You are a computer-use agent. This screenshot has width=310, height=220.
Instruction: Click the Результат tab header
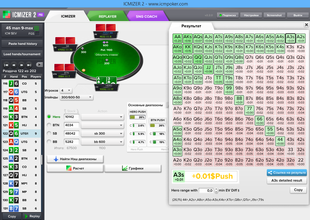191,26
